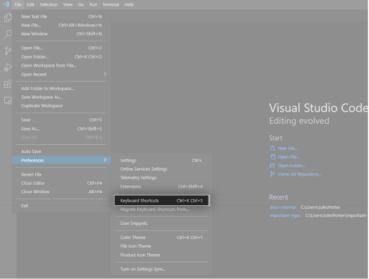Expand the Open Recent submenu arrow
369x279 pixels.
click(105, 74)
